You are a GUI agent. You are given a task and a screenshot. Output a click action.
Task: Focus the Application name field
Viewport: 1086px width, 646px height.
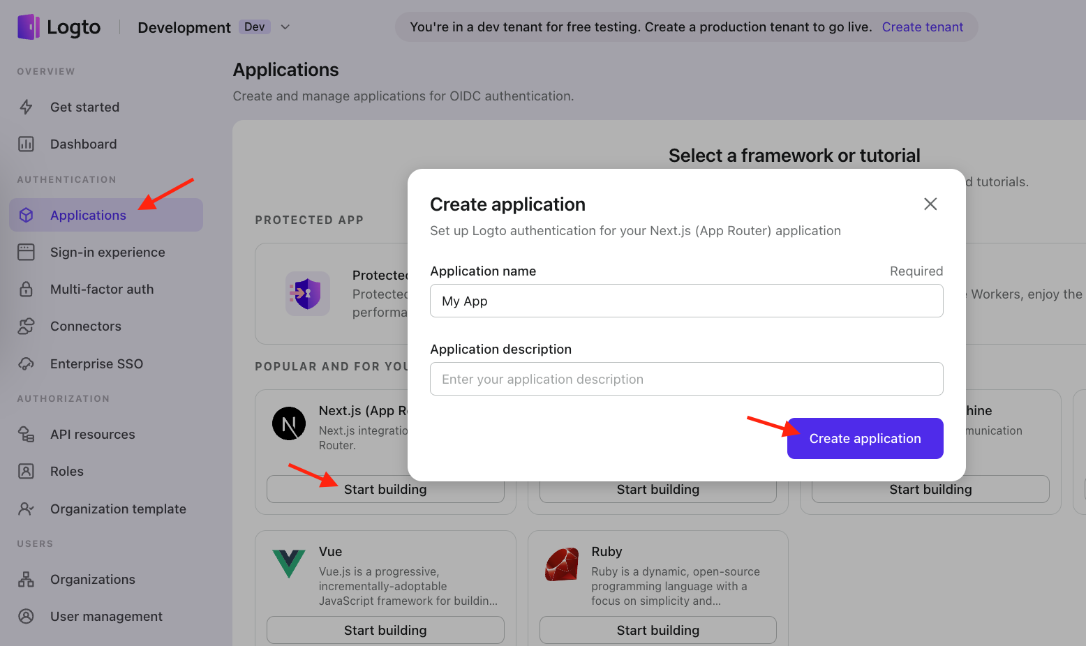[x=687, y=301]
